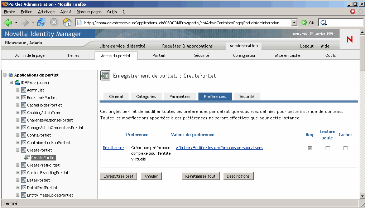Open the Outils menu in menu bar
The width and height of the screenshot is (365, 208).
(112, 12)
